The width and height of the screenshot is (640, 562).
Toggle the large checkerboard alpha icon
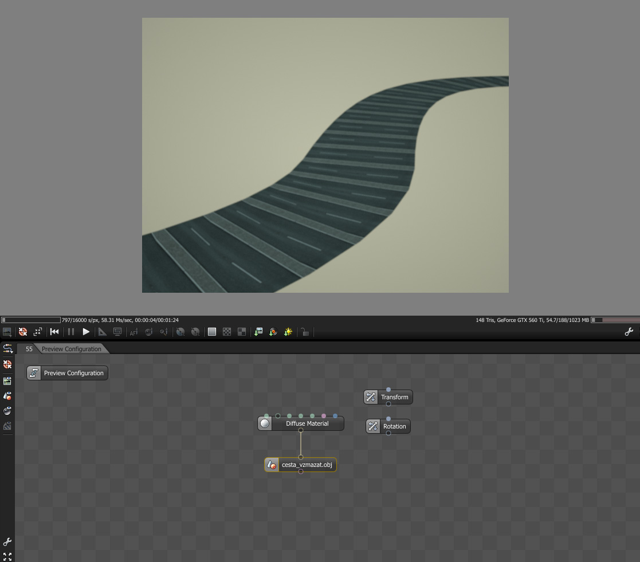coord(242,332)
